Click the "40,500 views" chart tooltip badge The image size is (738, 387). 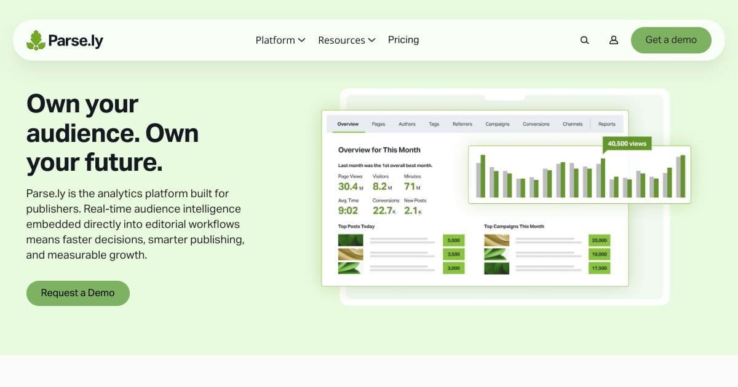[626, 143]
